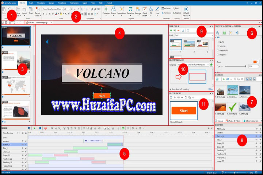Hide the volcano track in timeline

pos(23,141)
